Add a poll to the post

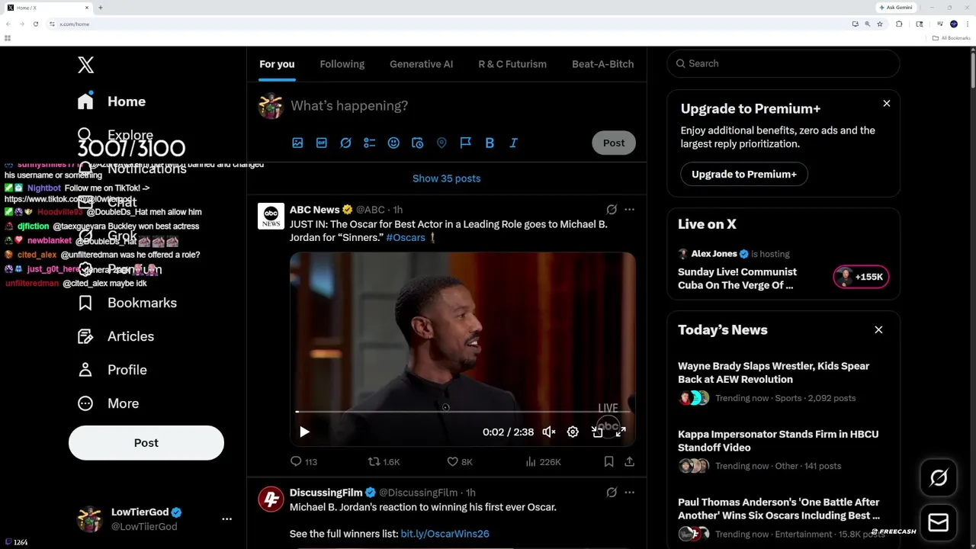370,143
